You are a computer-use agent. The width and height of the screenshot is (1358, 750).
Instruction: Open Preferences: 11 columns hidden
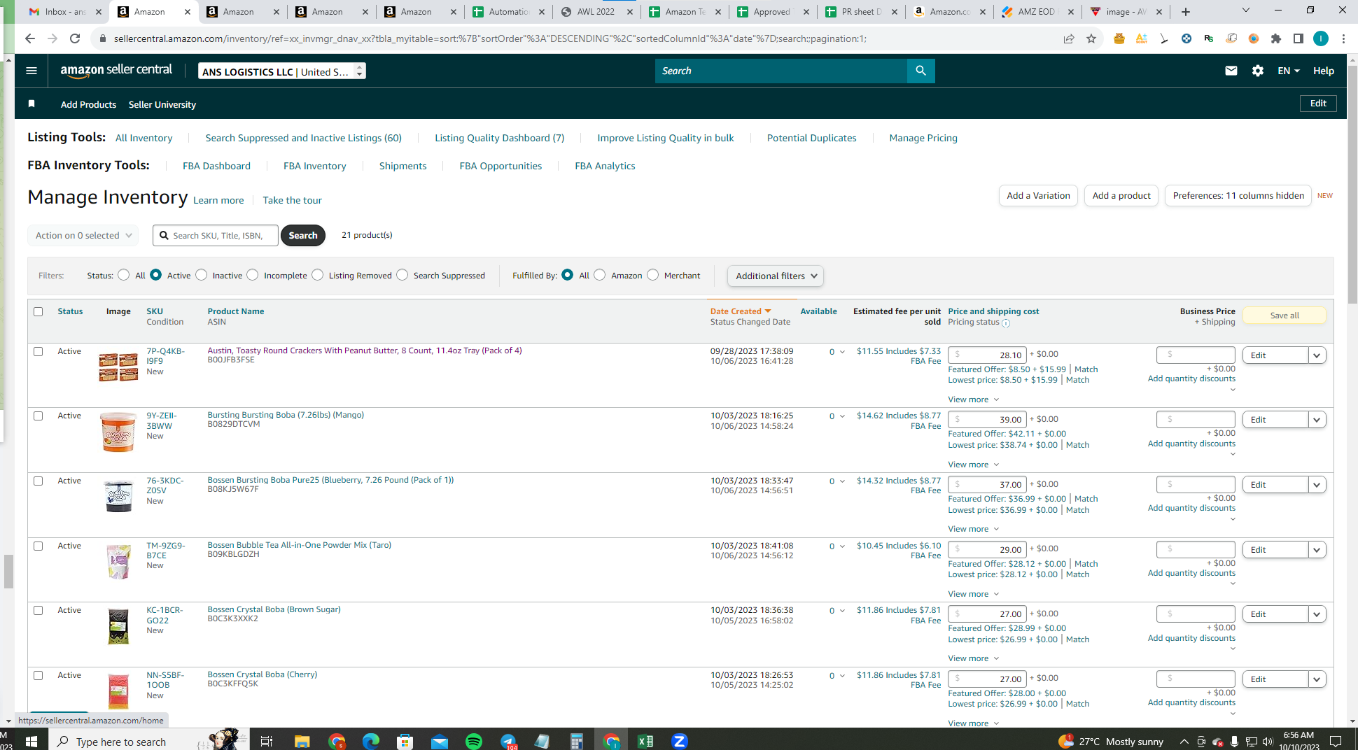click(x=1238, y=195)
